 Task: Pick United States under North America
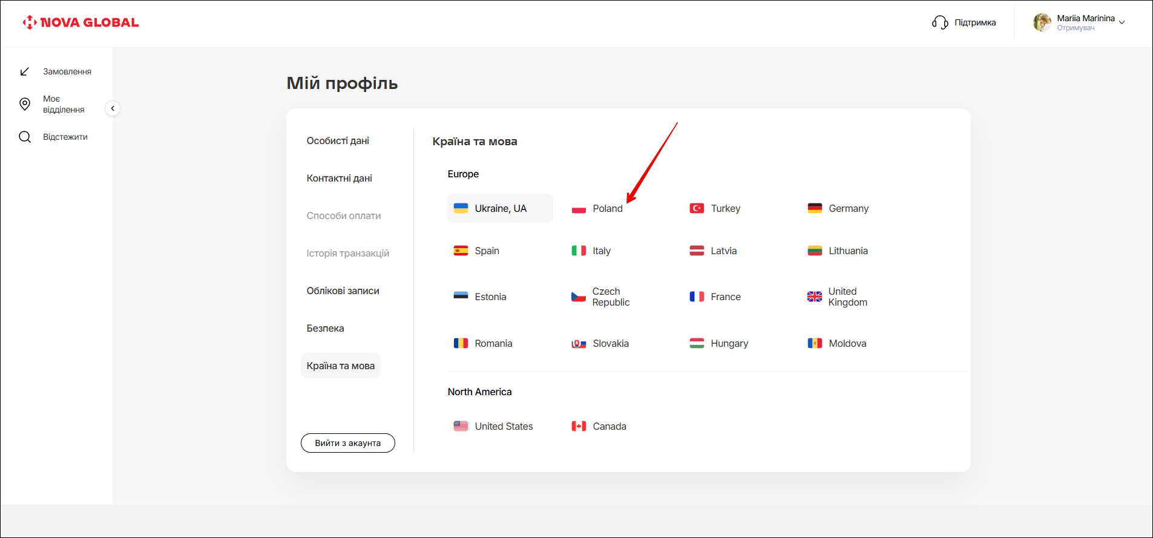tap(503, 427)
